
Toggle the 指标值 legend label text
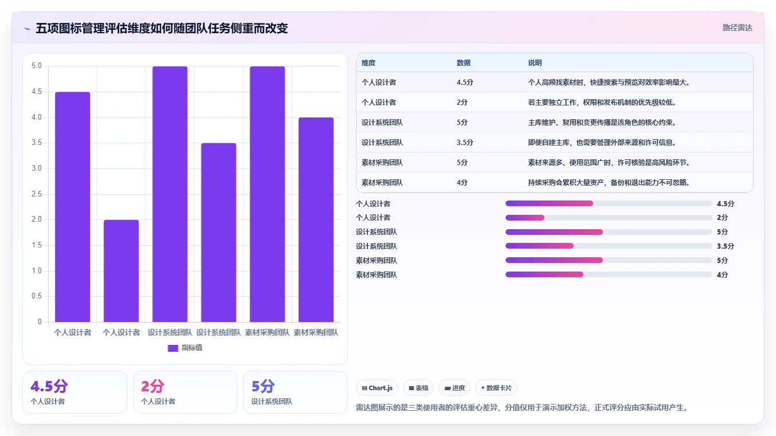pyautogui.click(x=192, y=348)
